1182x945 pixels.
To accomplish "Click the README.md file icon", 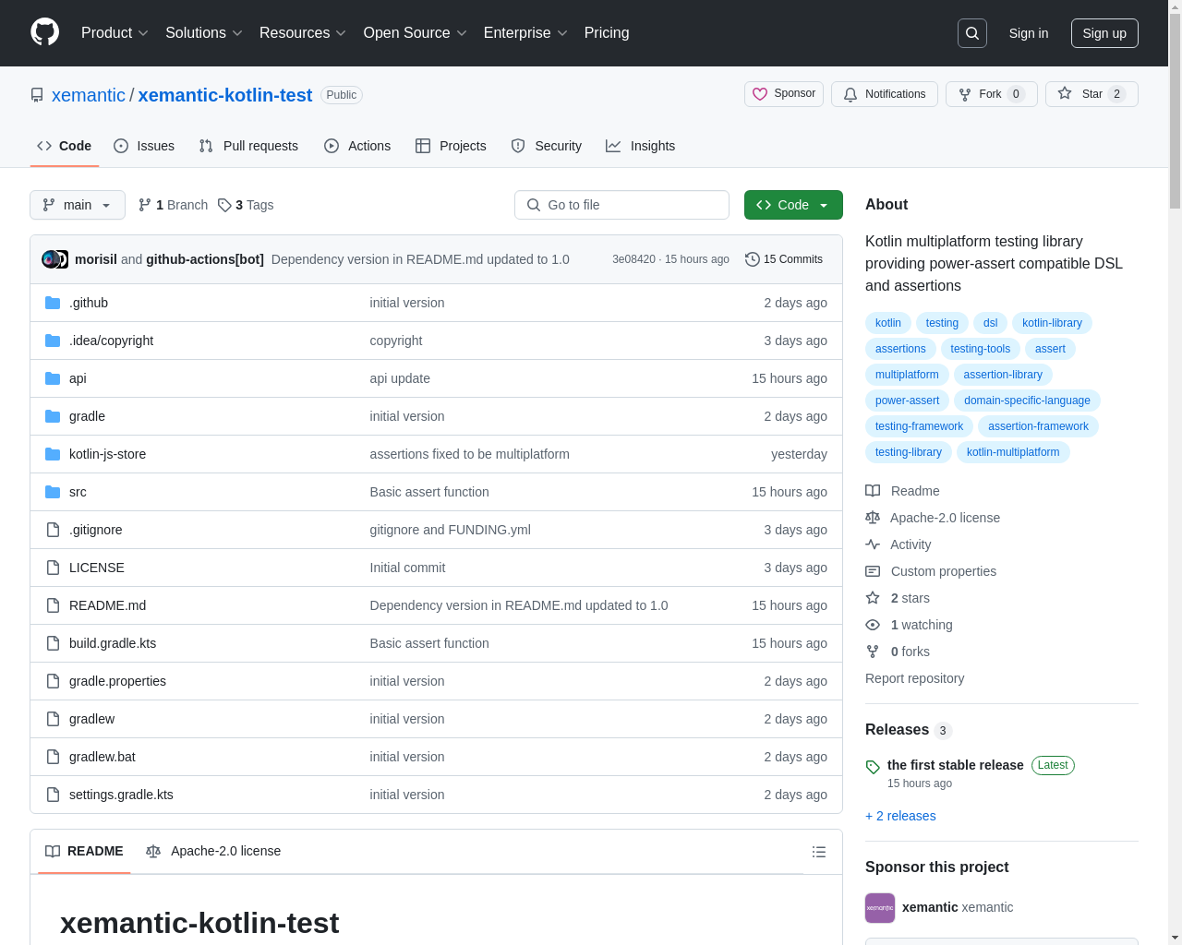I will tap(53, 605).
